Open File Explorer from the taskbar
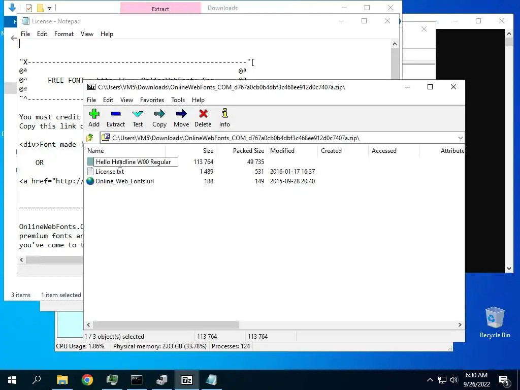Screen dimensions: 520x390 [62, 380]
